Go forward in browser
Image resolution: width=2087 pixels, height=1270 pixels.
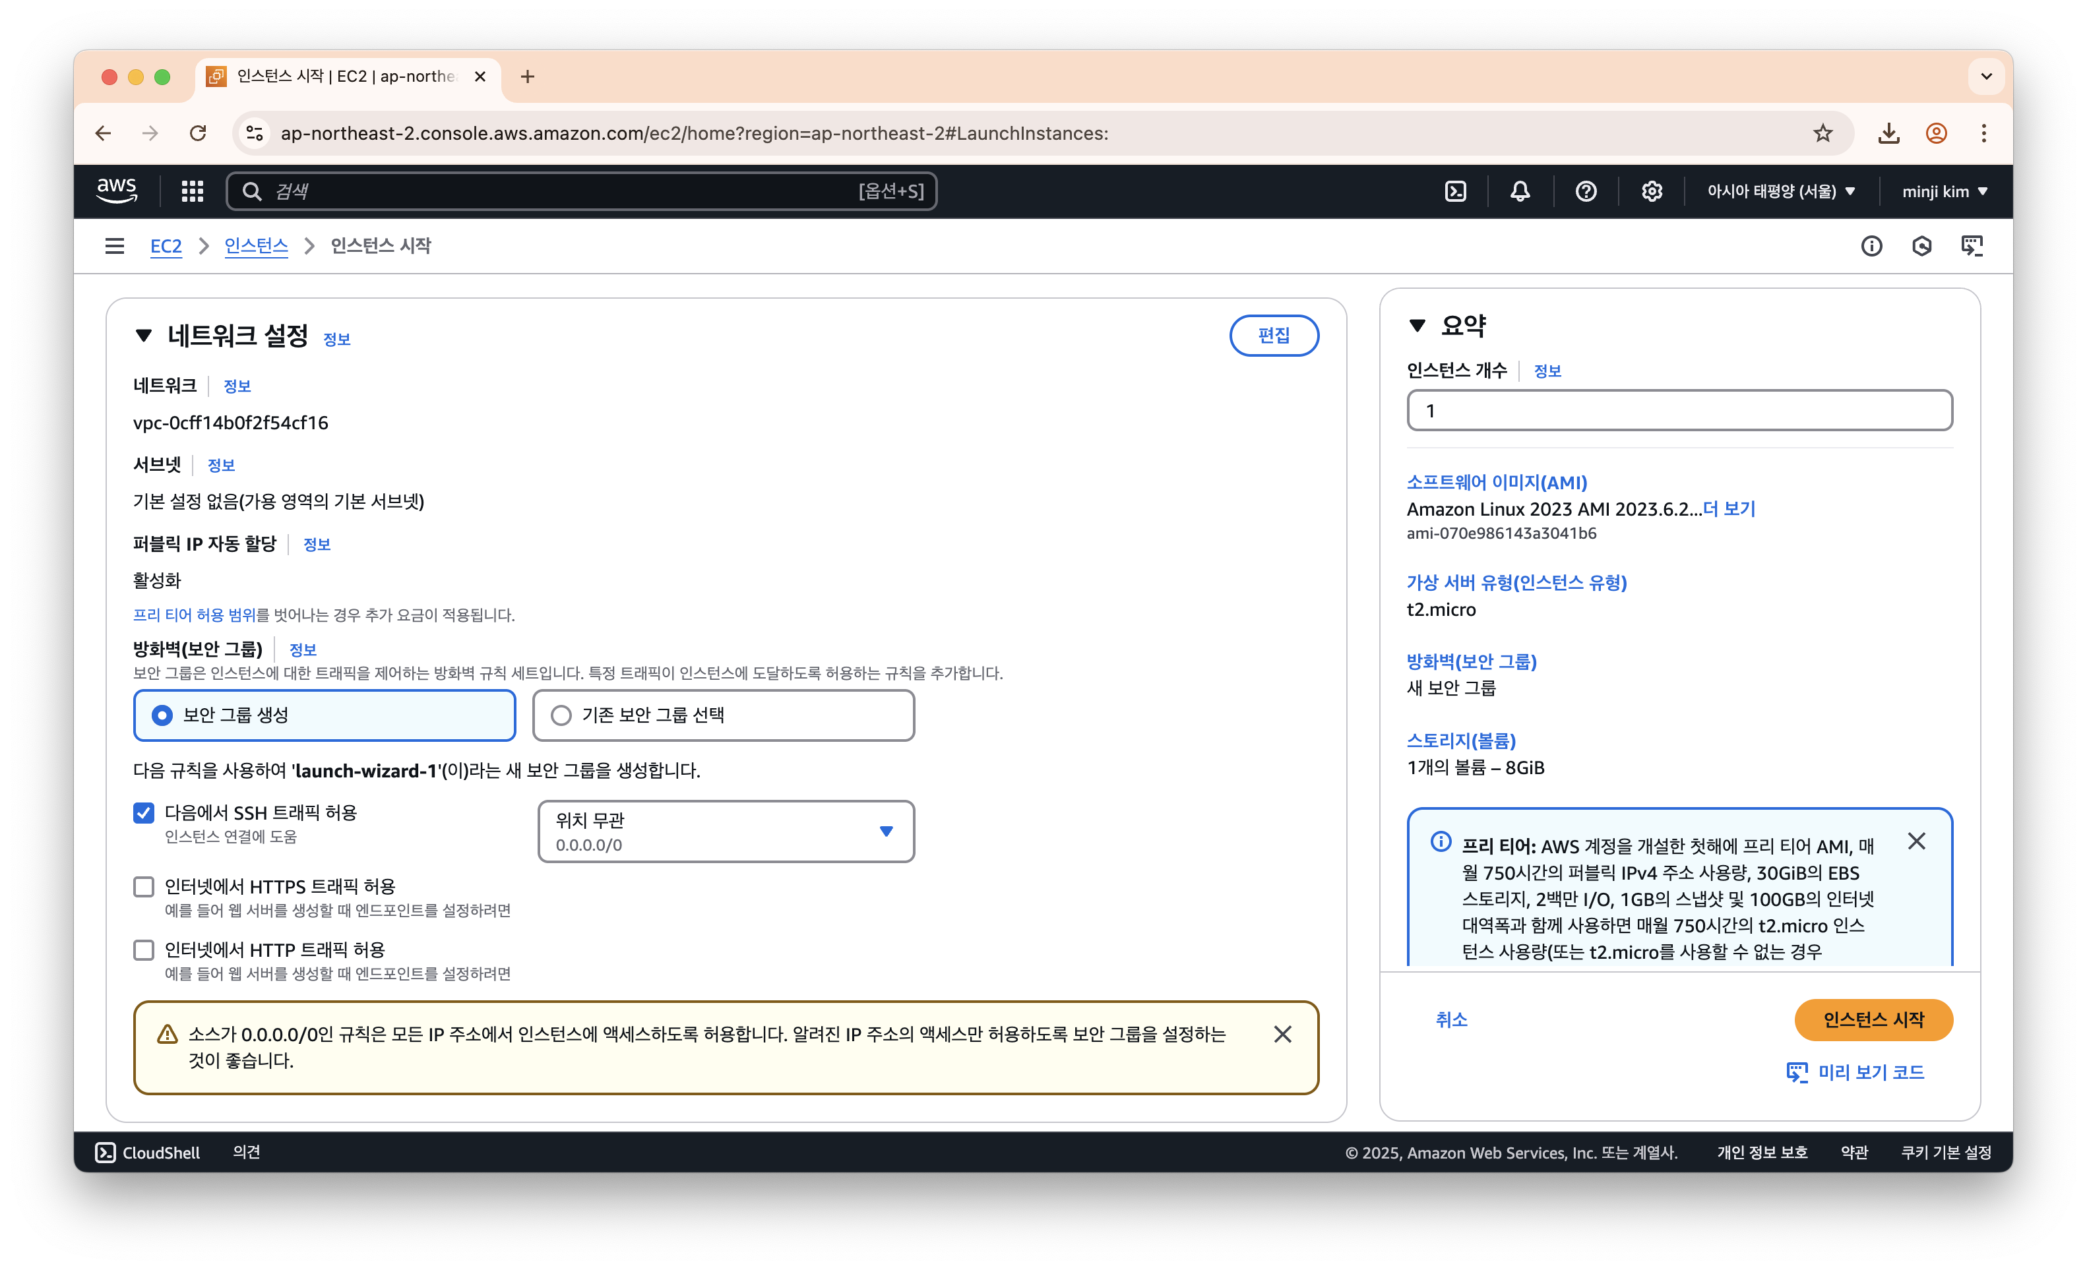click(150, 133)
